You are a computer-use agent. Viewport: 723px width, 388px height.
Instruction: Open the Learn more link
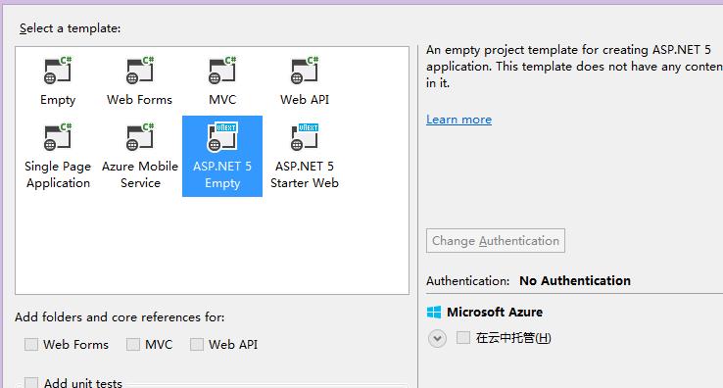pos(458,120)
